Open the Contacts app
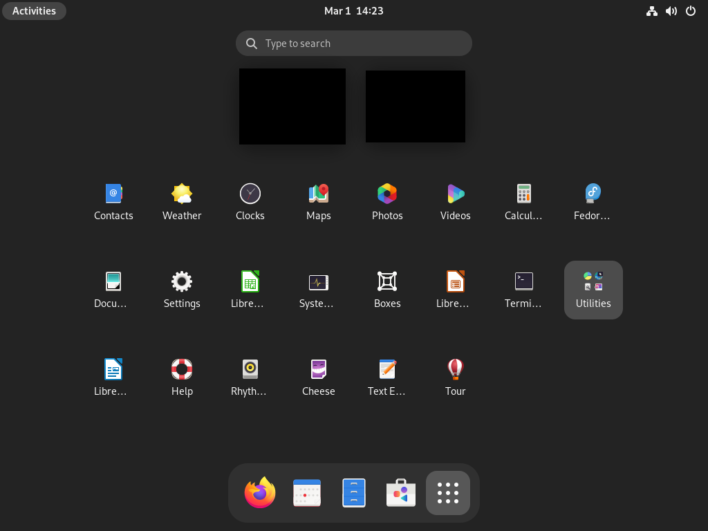Image resolution: width=708 pixels, height=531 pixels. coord(113,202)
